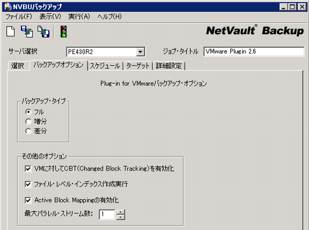Increase the 最大パラレル・ストリーム数 value with the up arrow
Screen dimensions: 309x230
click(x=121, y=212)
